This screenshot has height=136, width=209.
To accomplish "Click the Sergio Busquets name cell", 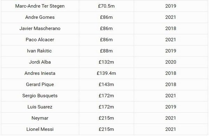I will pyautogui.click(x=40, y=96).
